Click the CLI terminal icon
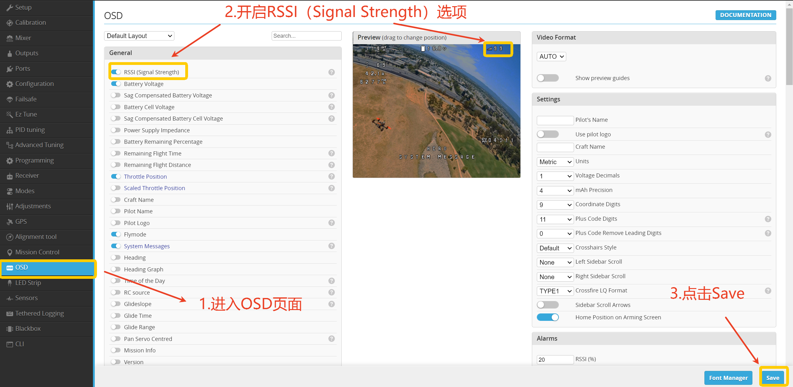The image size is (793, 387). pyautogui.click(x=10, y=344)
